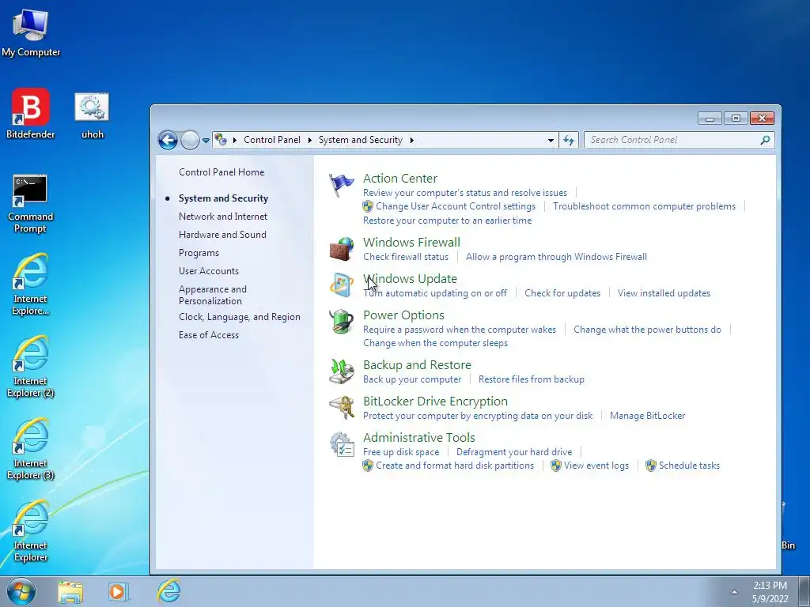Open the Backup and Restore icon

coord(342,371)
